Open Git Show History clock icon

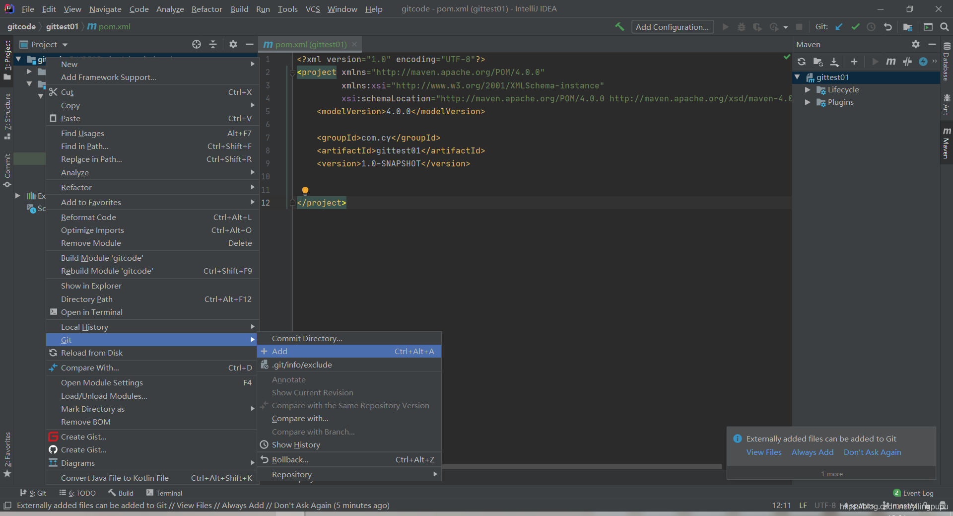tap(871, 27)
